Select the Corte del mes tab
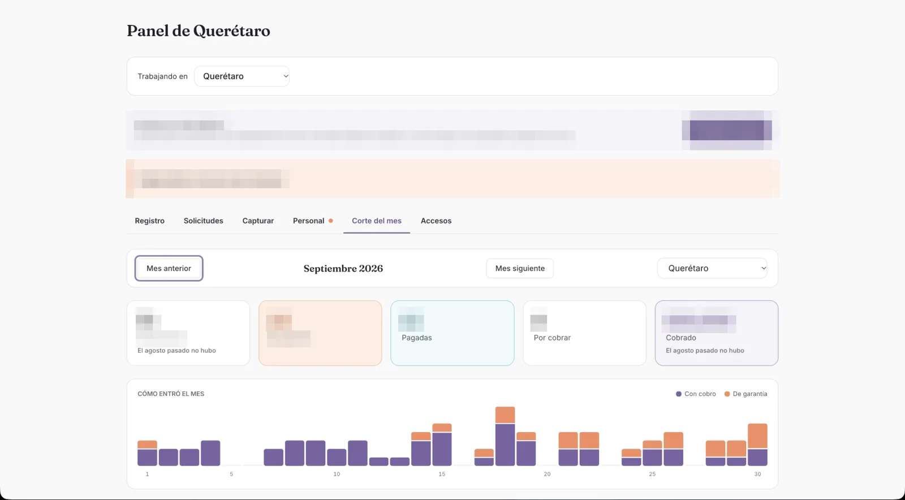905x500 pixels. click(x=377, y=221)
